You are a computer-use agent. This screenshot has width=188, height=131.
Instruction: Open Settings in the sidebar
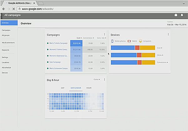(x=5, y=57)
